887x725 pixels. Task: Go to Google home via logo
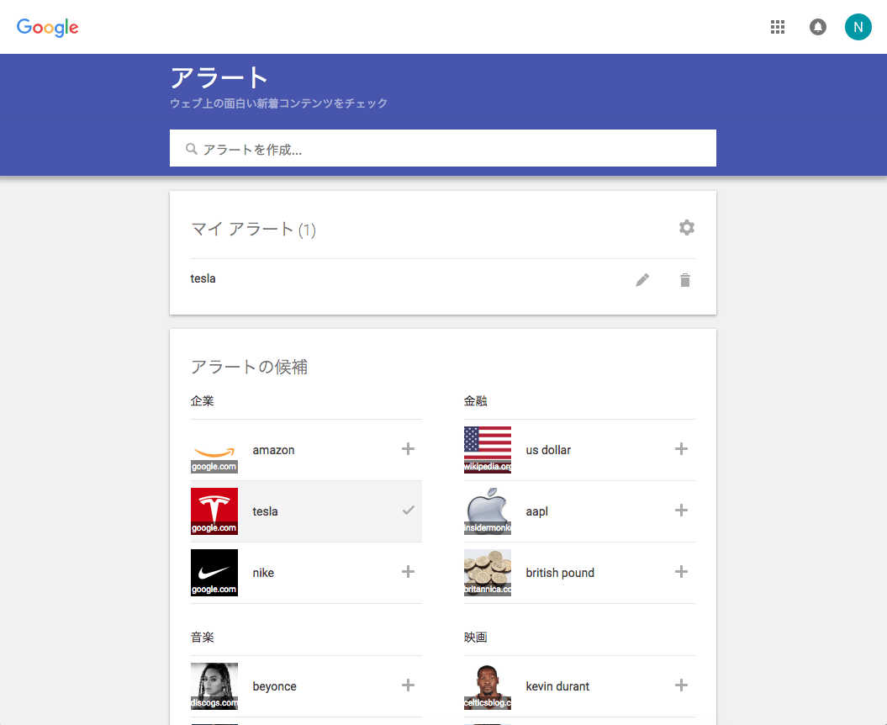click(48, 27)
